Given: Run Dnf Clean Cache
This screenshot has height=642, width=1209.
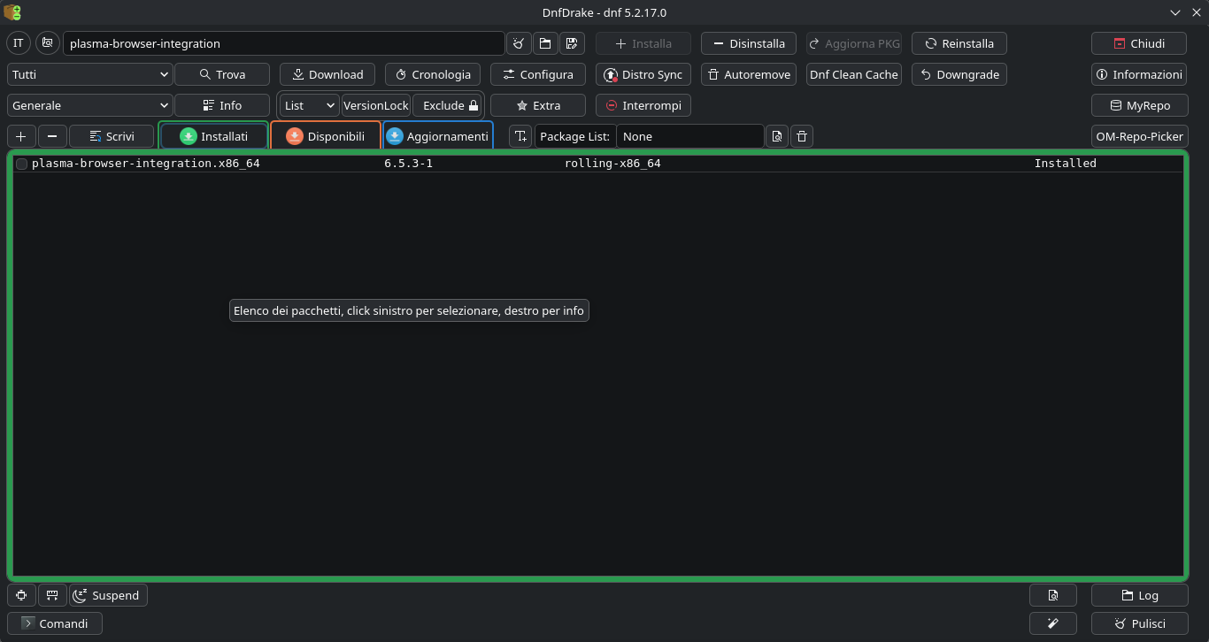Looking at the screenshot, I should pos(853,74).
